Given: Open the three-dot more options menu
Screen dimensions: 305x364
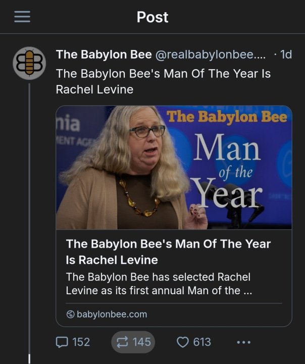Looking at the screenshot, I should pyautogui.click(x=243, y=342).
